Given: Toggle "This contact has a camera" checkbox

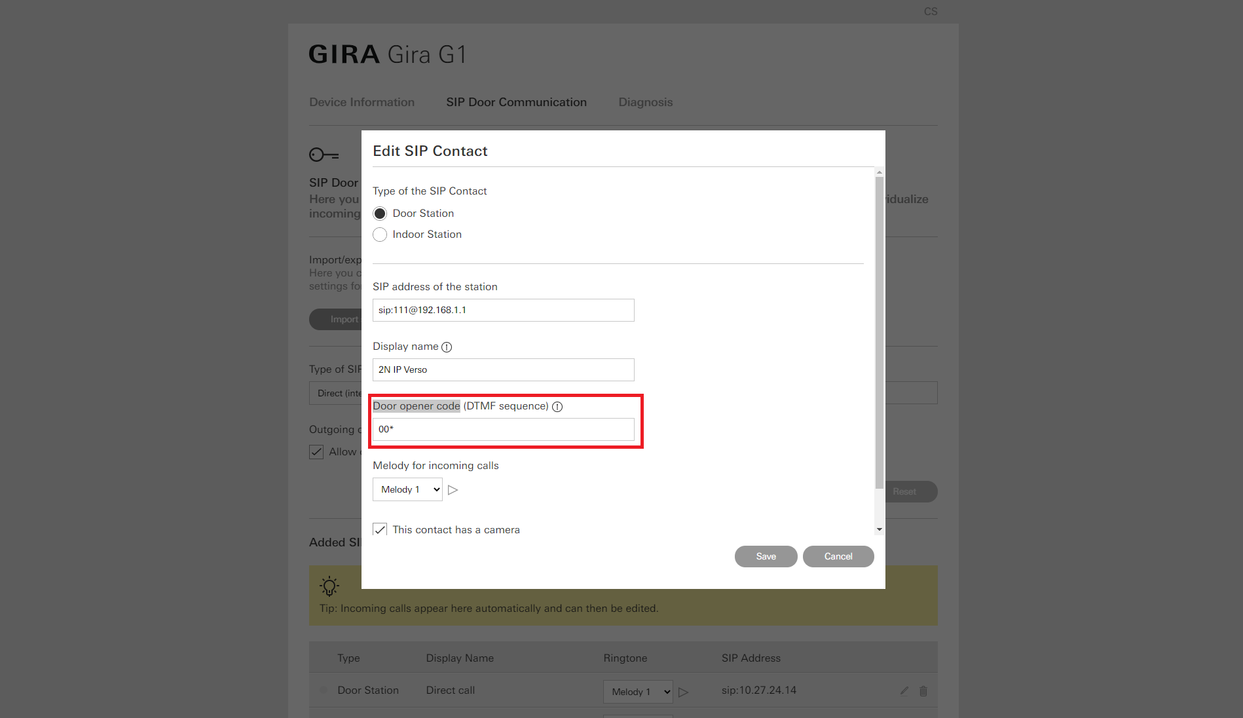Looking at the screenshot, I should 380,529.
